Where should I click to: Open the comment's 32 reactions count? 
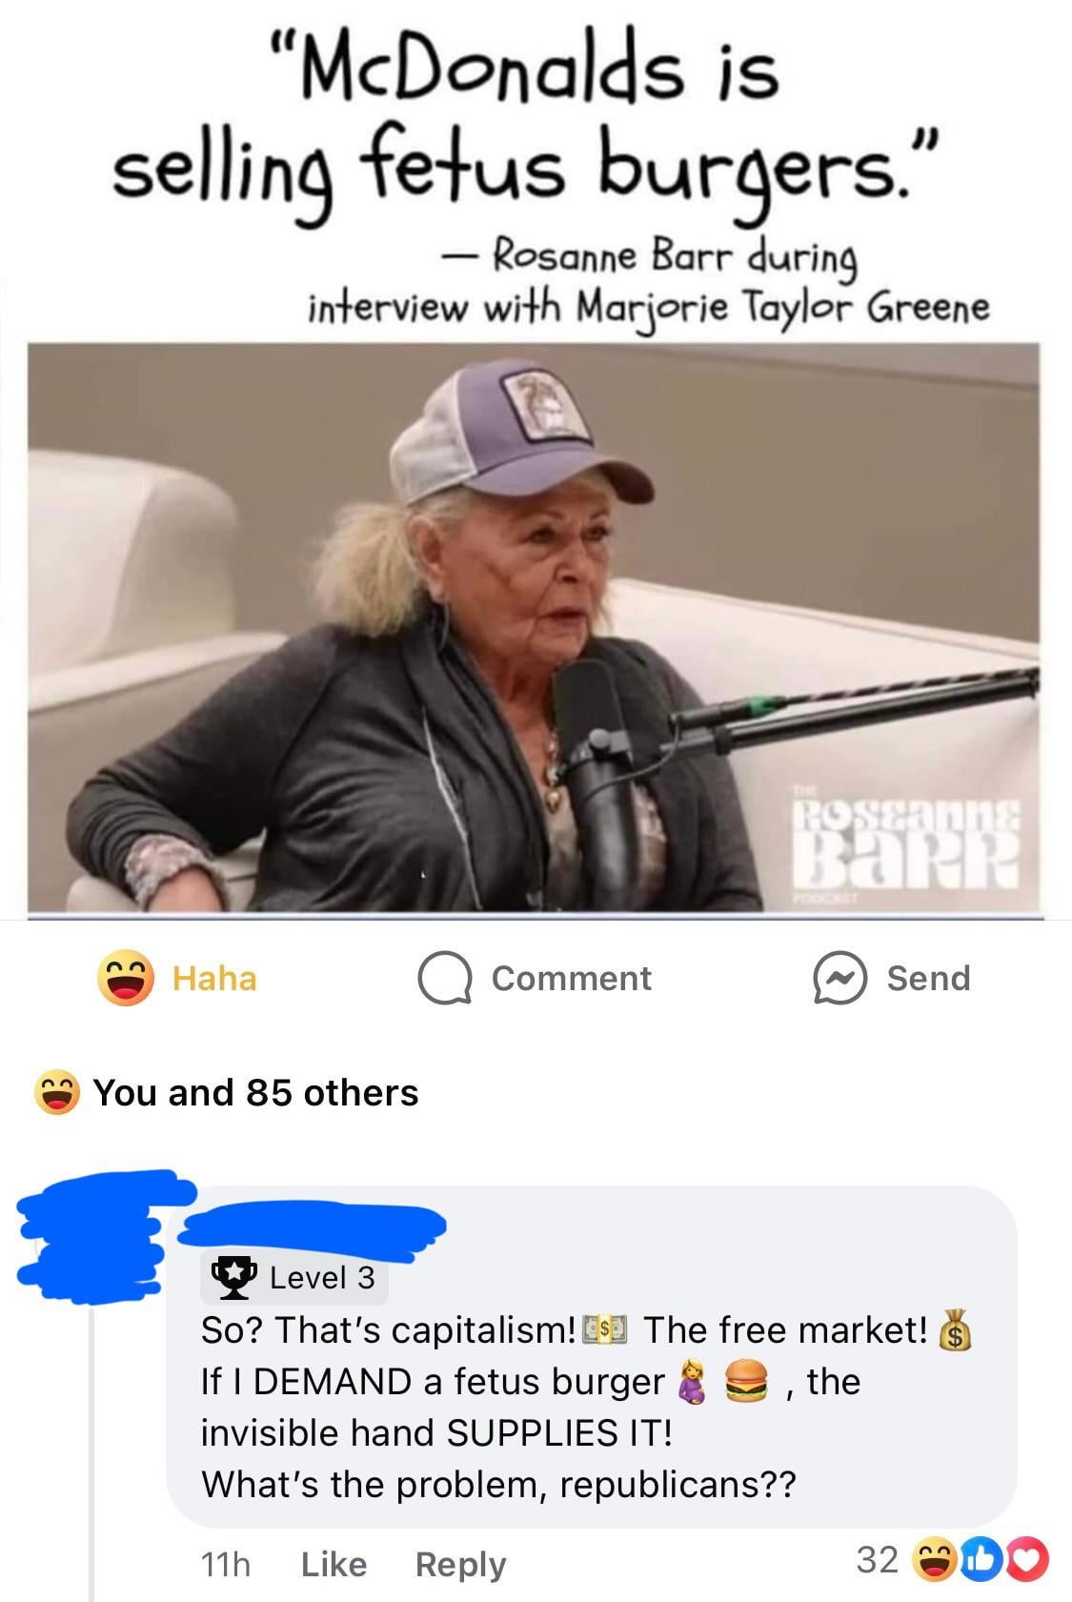point(877,1559)
